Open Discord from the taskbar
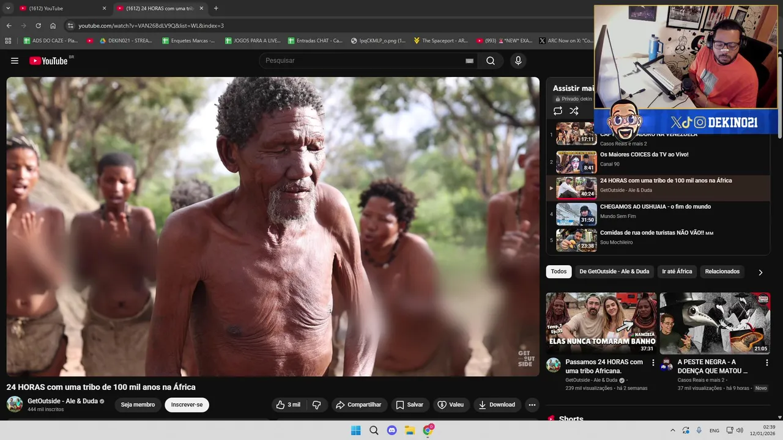Image resolution: width=783 pixels, height=440 pixels. coord(392,430)
